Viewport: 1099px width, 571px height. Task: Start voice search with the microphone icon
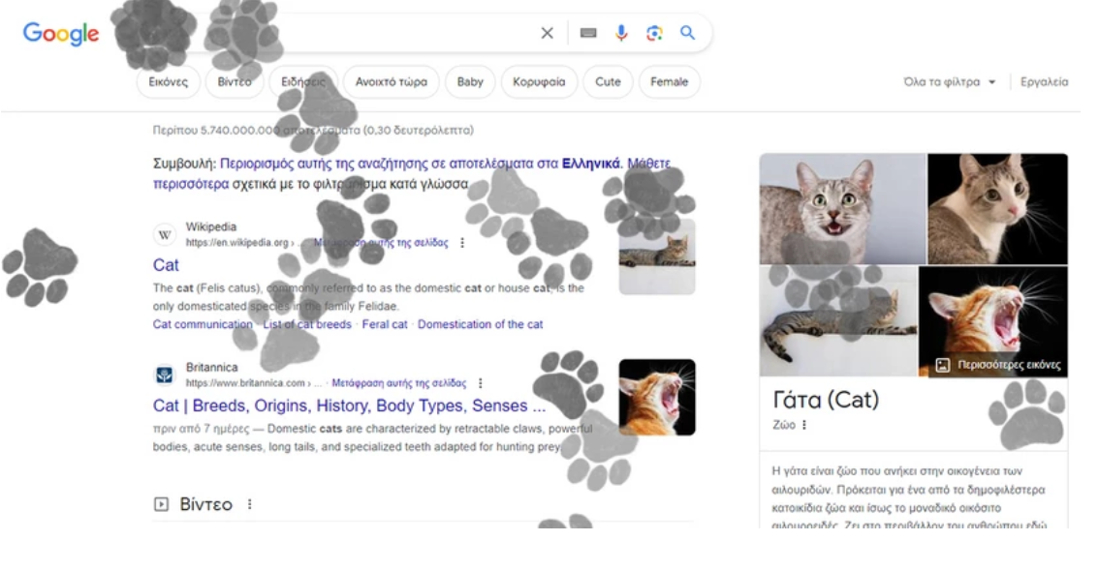(621, 33)
